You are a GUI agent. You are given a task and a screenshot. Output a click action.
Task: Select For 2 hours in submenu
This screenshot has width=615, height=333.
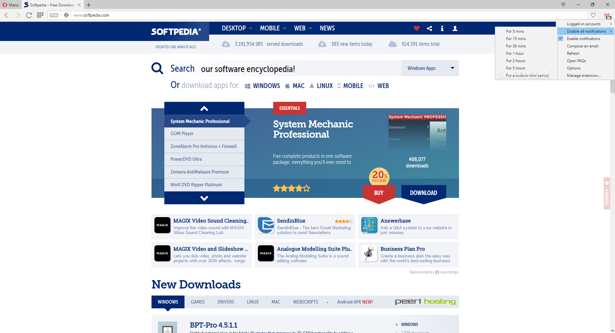(526, 61)
